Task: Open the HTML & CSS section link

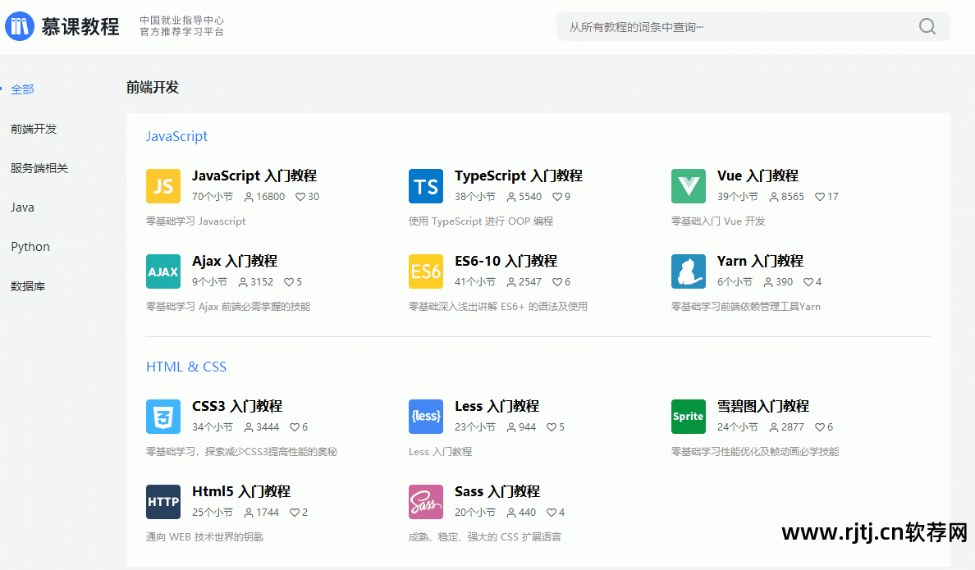Action: click(x=186, y=367)
